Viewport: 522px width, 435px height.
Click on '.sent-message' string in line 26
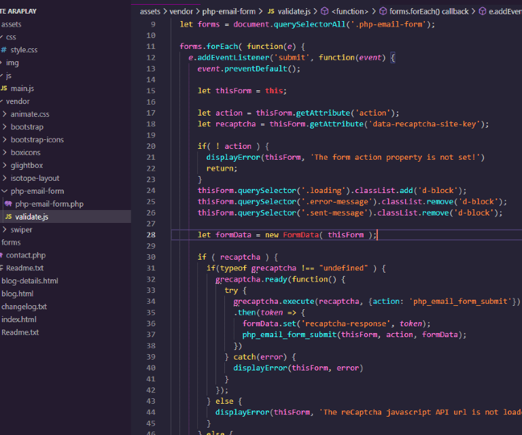(336, 213)
